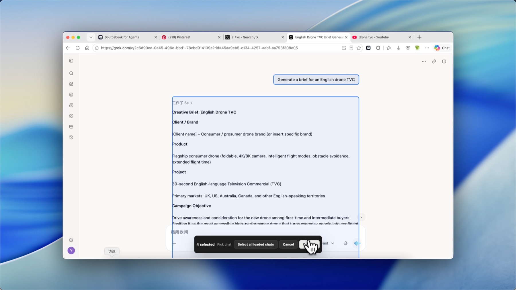Open a new browser tab
This screenshot has width=516, height=290.
point(419,37)
